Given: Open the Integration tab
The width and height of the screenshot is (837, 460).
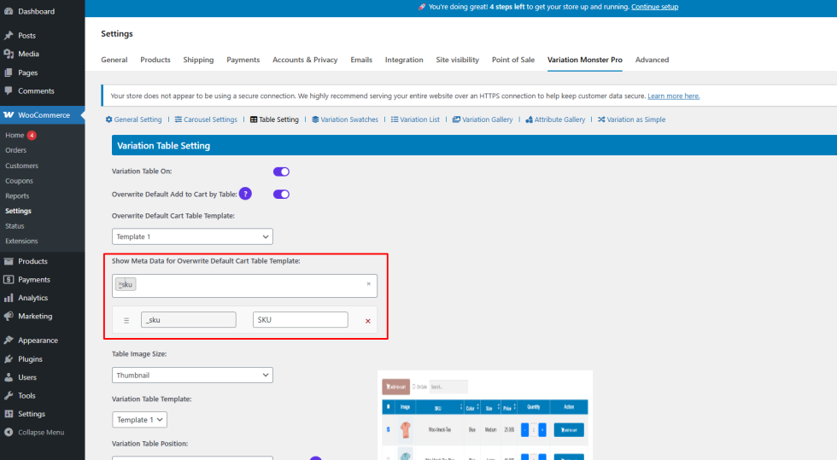Looking at the screenshot, I should pos(404,60).
